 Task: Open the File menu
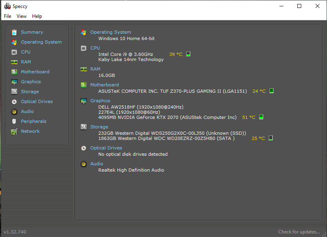click(x=8, y=16)
